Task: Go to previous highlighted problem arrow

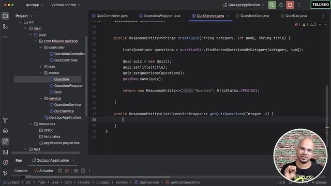Action: (320, 25)
